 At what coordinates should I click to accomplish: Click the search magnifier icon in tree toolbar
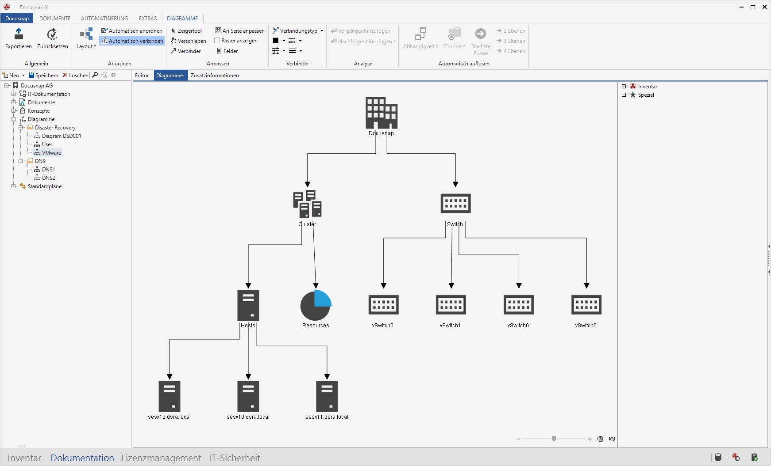pos(95,75)
